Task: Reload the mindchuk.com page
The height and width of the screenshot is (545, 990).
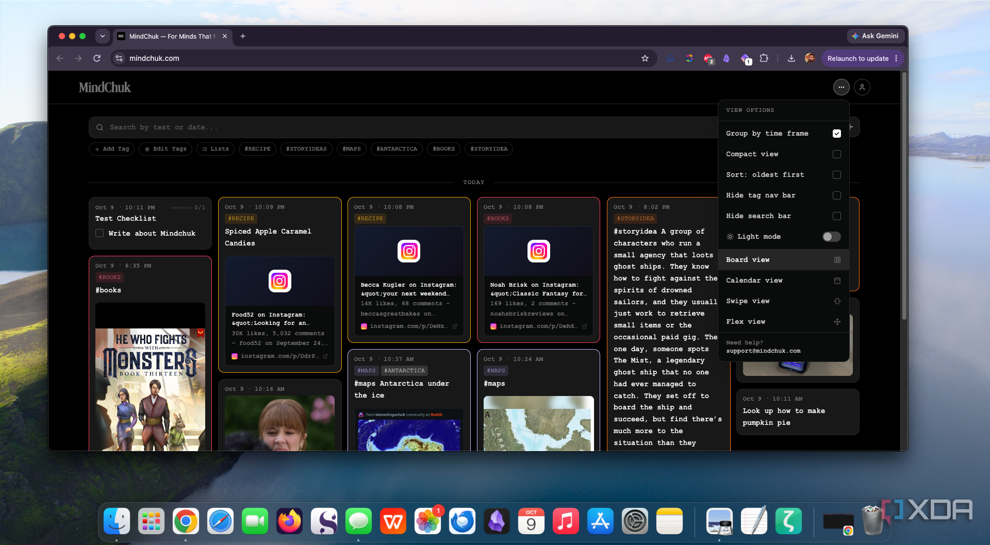Action: point(97,58)
